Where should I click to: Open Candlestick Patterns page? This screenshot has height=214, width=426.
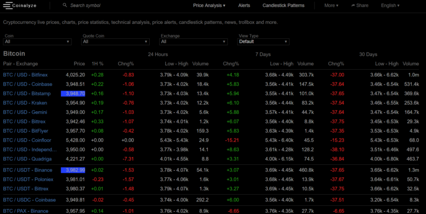tap(283, 6)
